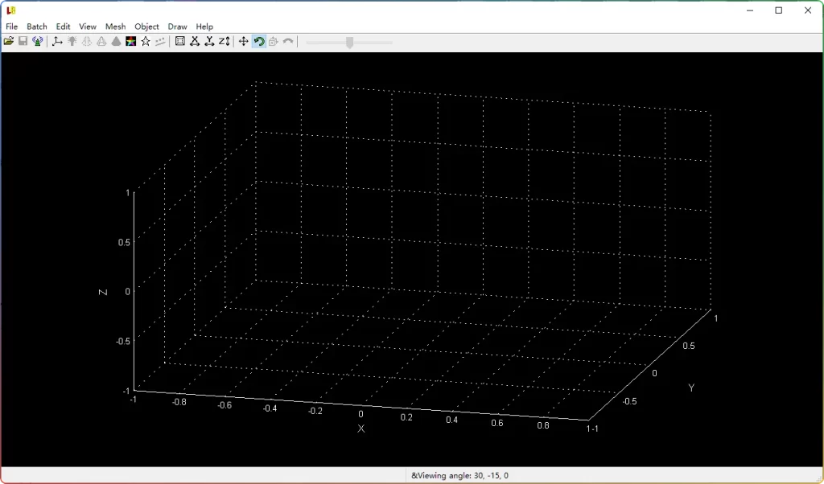The height and width of the screenshot is (484, 824).
Task: Select the Pan view tool
Action: [244, 41]
